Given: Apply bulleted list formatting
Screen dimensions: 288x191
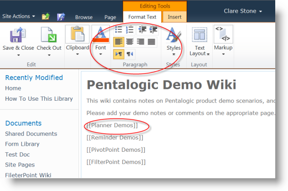Looking at the screenshot, I should [119, 30].
